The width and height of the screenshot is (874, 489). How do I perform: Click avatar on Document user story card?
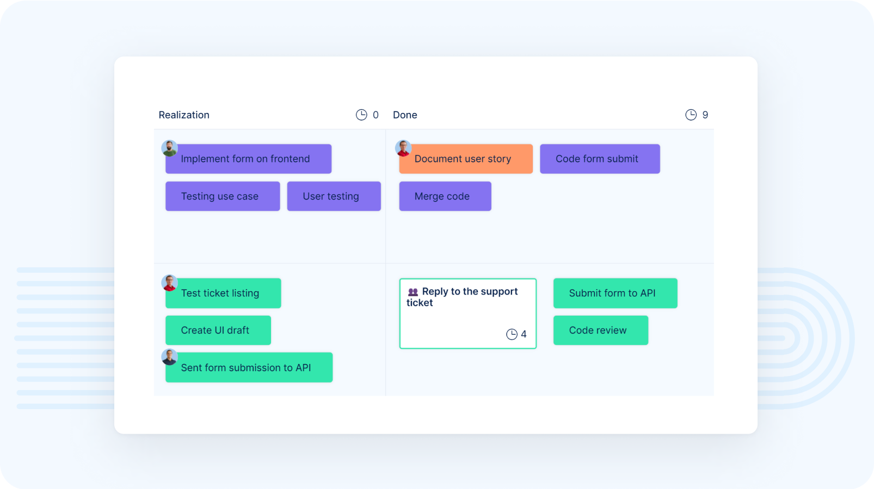click(x=403, y=148)
